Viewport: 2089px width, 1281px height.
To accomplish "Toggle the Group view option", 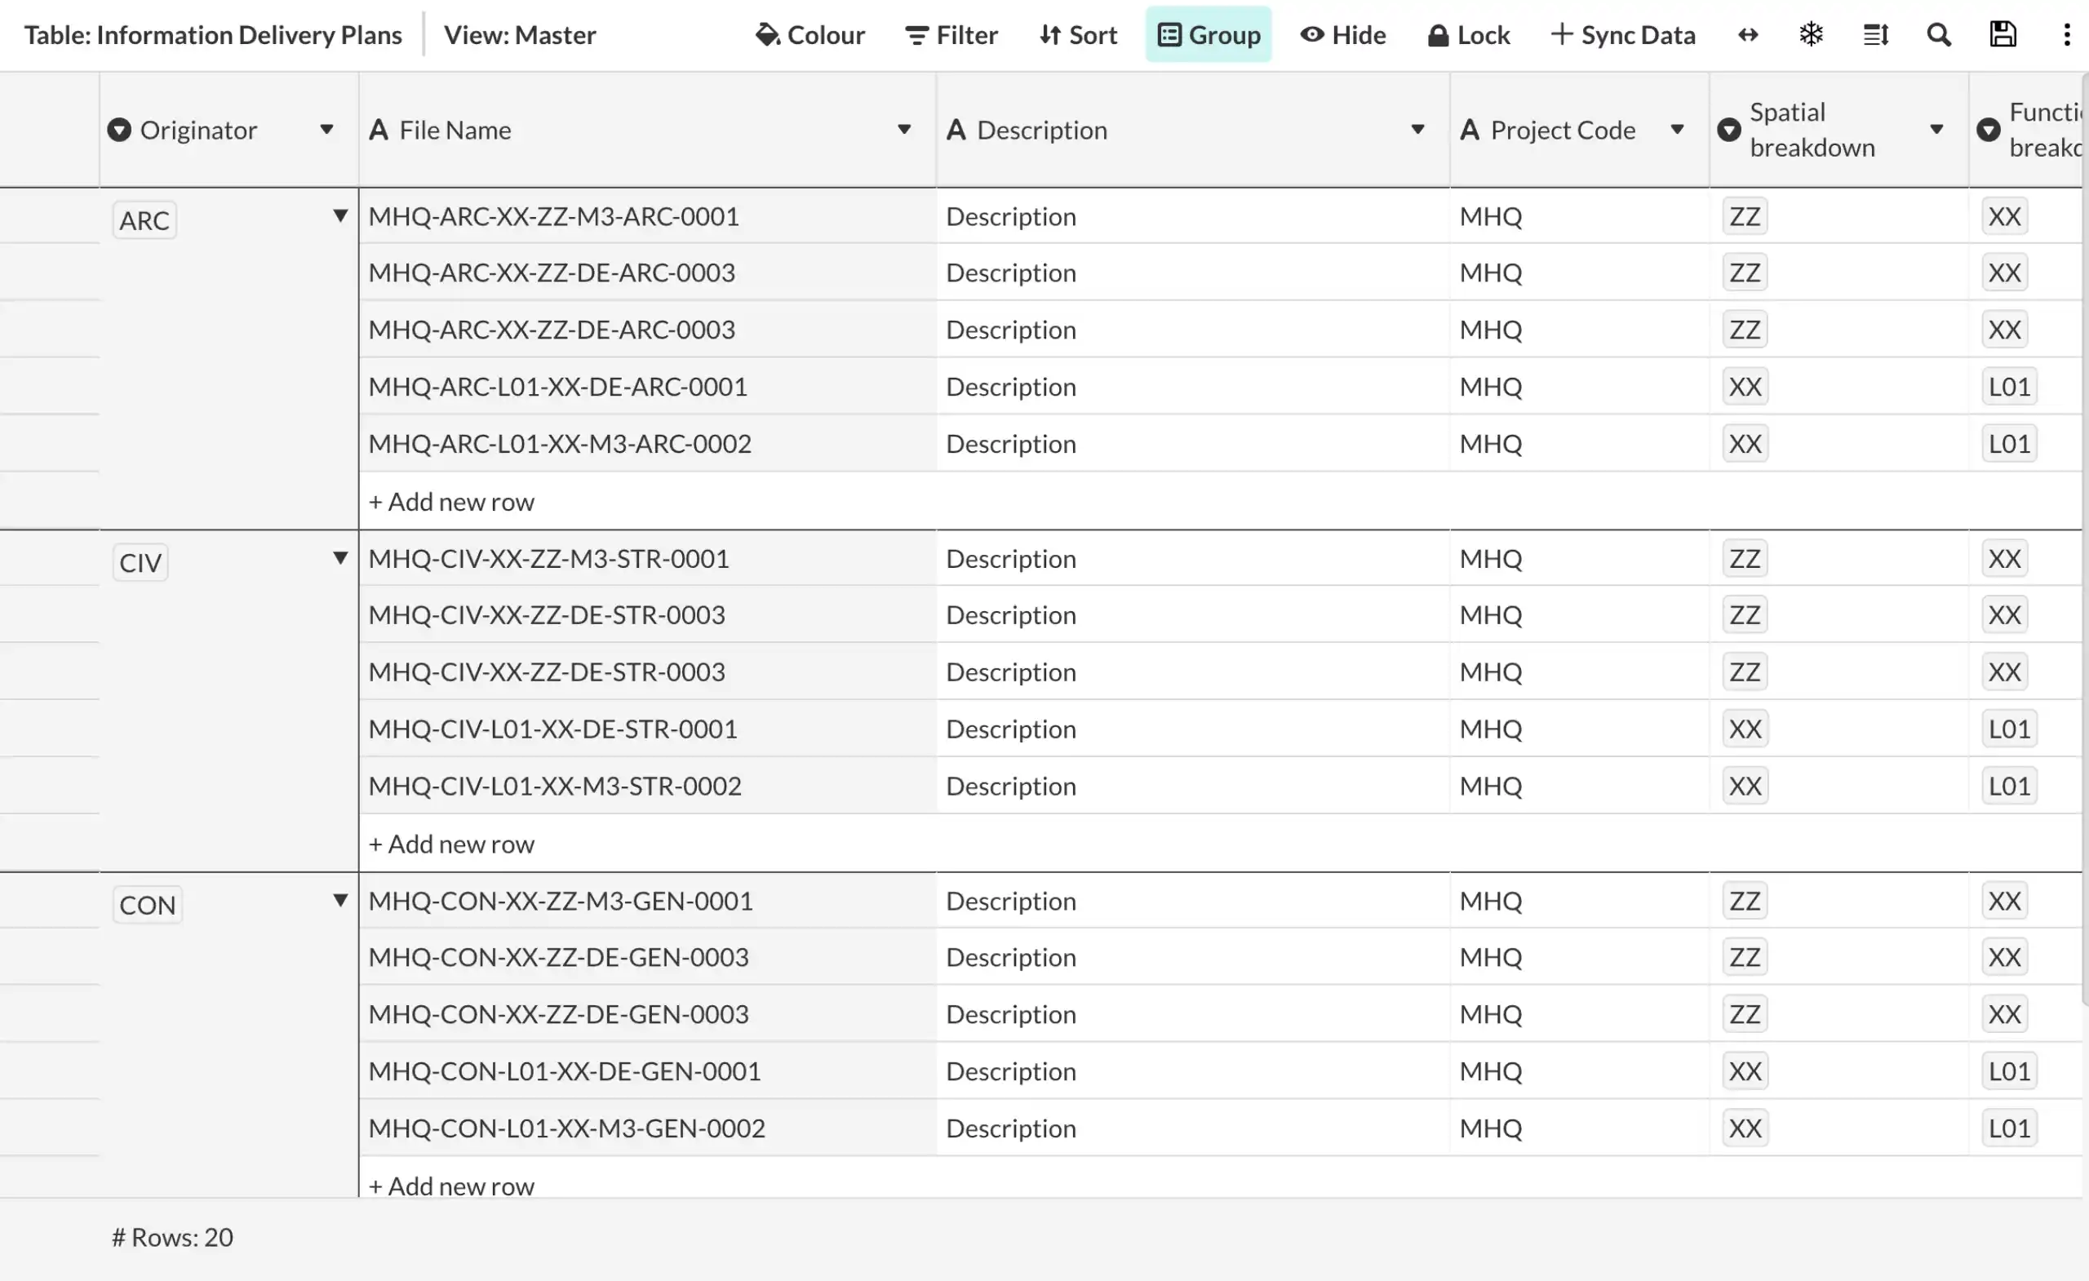I will click(x=1209, y=35).
